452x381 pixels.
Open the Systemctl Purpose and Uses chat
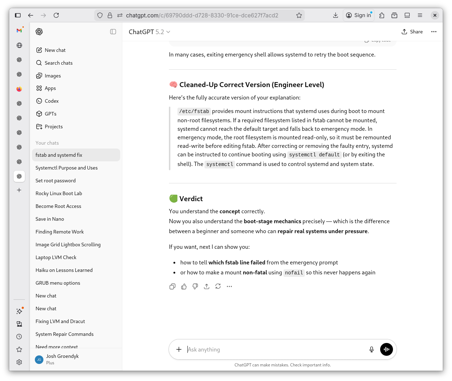pos(67,168)
